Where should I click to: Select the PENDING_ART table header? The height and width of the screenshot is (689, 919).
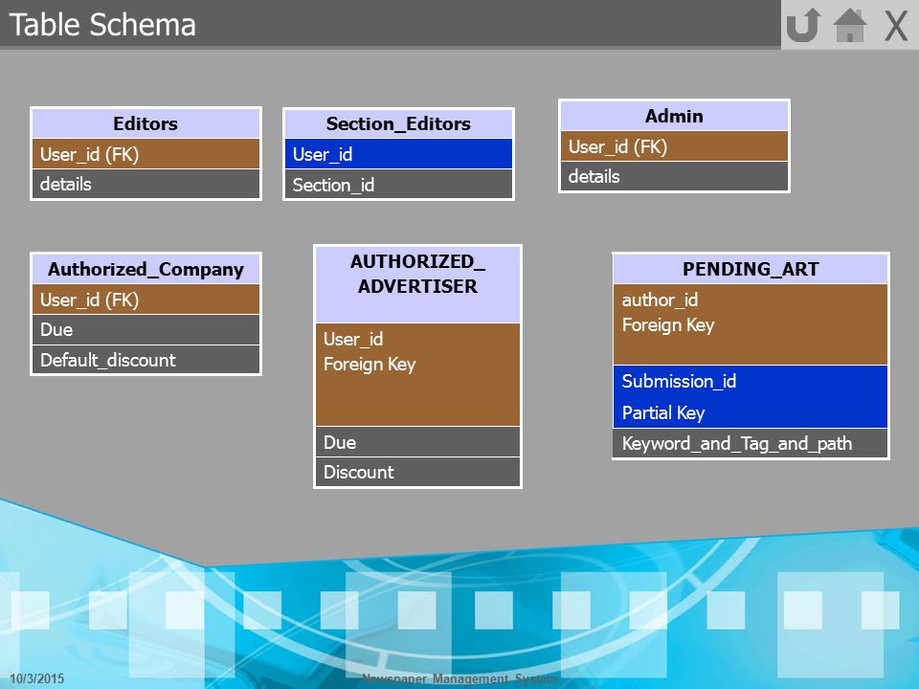pyautogui.click(x=751, y=269)
